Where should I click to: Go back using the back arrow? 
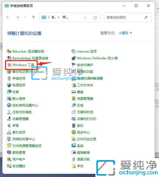(8, 18)
